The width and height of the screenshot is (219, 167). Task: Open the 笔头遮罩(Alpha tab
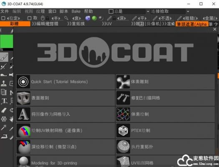[192, 24]
